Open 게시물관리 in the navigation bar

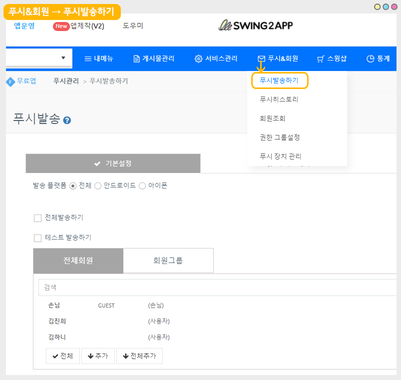coord(153,59)
